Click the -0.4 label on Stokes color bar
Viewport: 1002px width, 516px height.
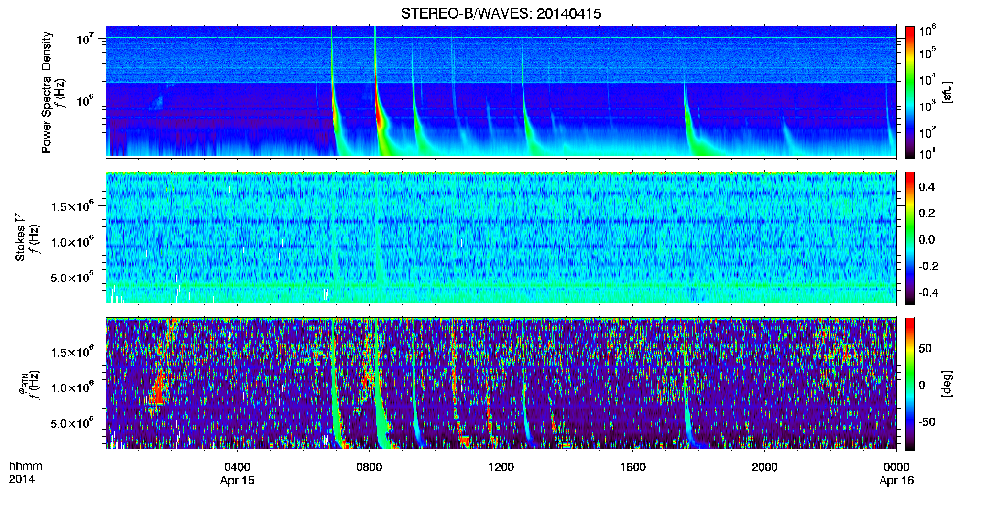click(x=928, y=292)
